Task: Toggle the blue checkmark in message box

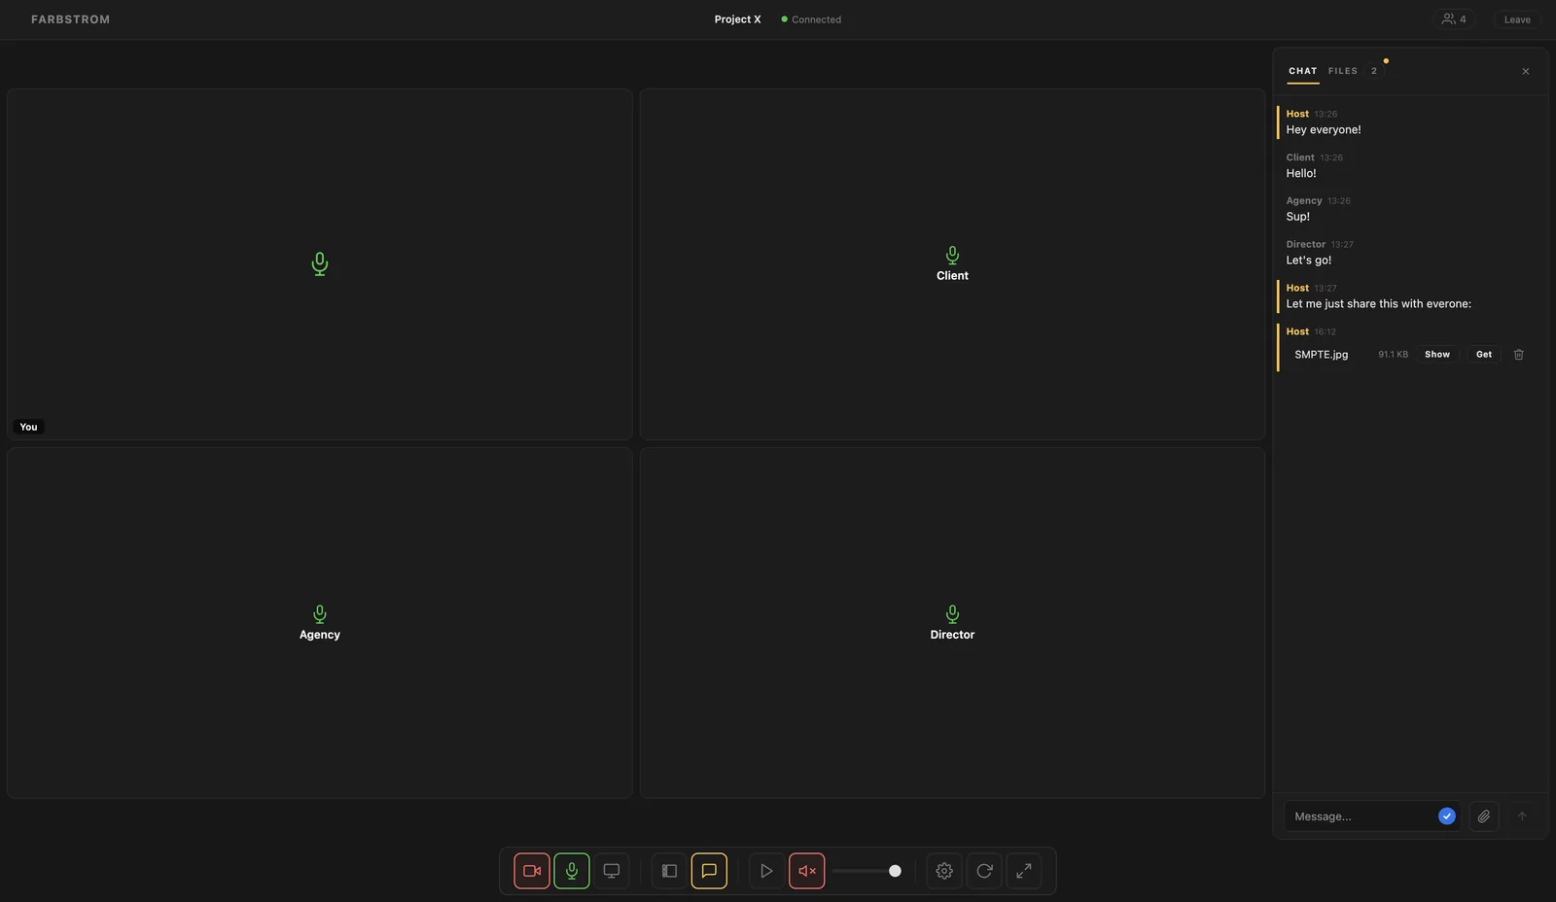Action: click(x=1447, y=816)
